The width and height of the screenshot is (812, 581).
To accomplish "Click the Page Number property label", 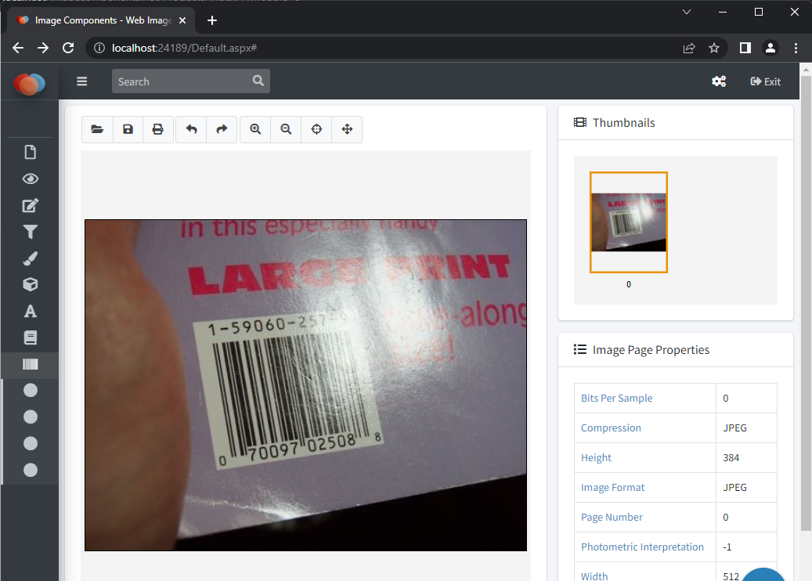I will pyautogui.click(x=612, y=518).
